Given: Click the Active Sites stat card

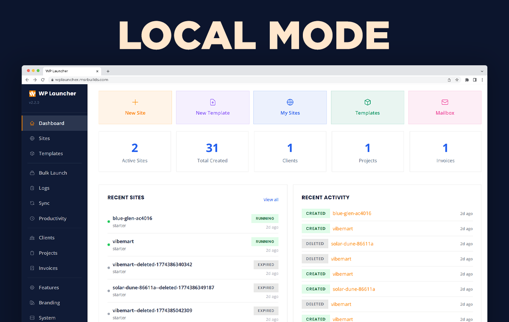Looking at the screenshot, I should tap(135, 151).
